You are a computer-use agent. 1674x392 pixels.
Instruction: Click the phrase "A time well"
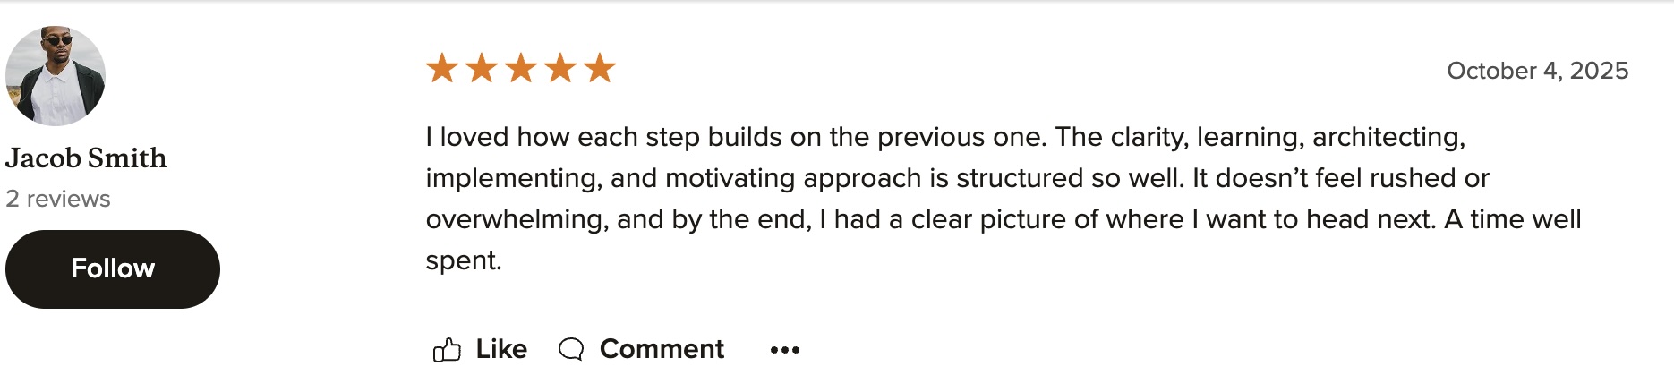pyautogui.click(x=1513, y=219)
